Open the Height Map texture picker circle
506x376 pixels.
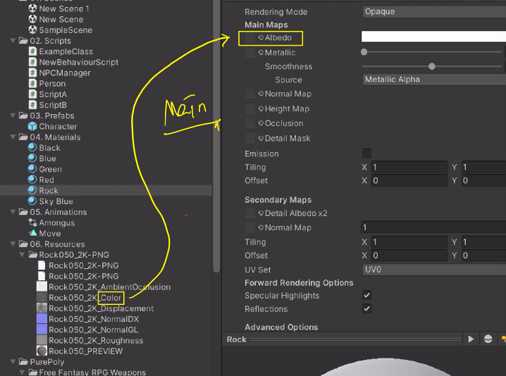point(261,109)
